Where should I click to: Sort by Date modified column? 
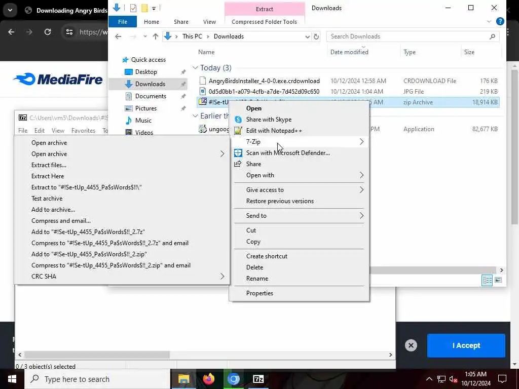pos(349,52)
